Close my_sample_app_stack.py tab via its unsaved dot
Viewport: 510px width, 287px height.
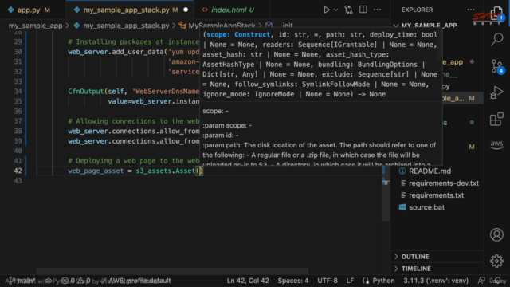tap(186, 10)
